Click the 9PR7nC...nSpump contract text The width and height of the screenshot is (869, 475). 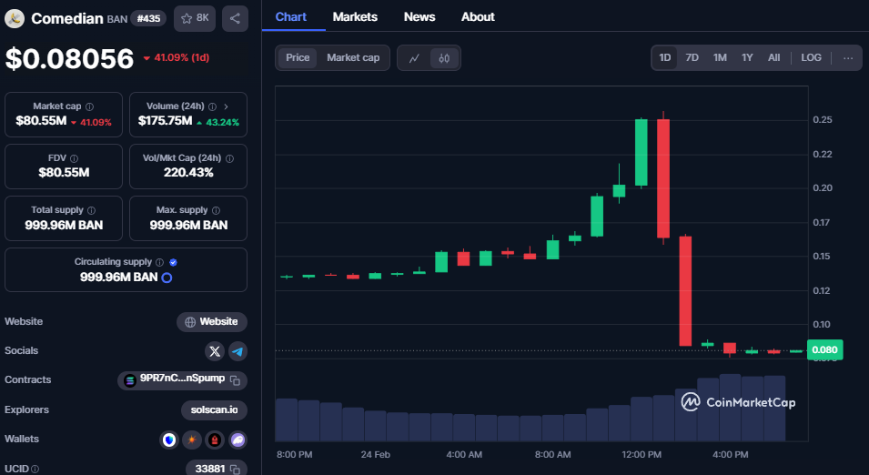pyautogui.click(x=182, y=379)
